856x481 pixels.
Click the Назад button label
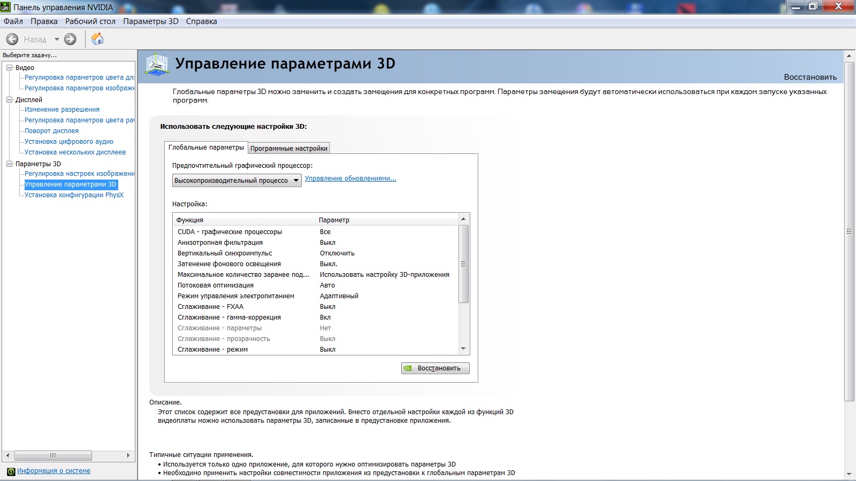click(x=35, y=40)
